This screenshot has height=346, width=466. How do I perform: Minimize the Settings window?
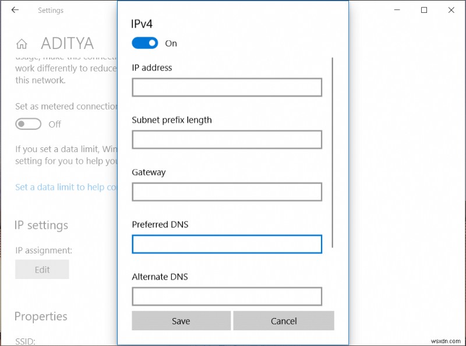click(x=397, y=10)
